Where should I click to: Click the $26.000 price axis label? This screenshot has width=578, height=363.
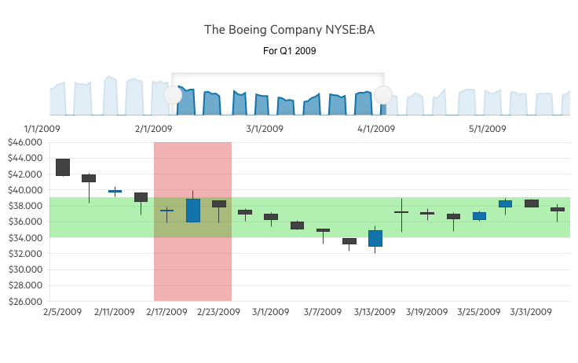click(x=24, y=301)
